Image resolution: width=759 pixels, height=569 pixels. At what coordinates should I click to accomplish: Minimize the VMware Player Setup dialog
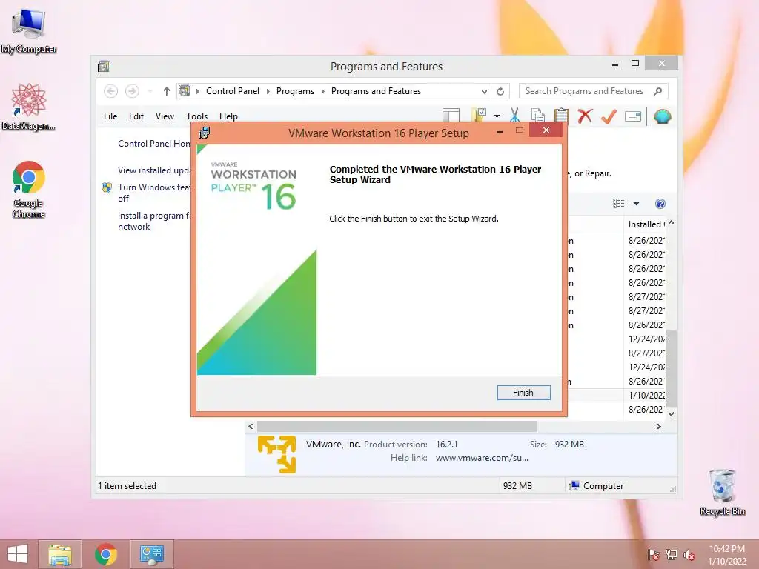point(499,130)
